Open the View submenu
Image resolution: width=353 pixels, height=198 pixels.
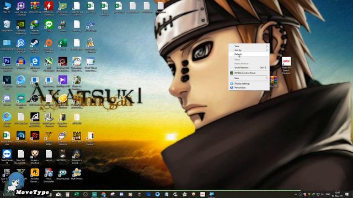(249, 46)
